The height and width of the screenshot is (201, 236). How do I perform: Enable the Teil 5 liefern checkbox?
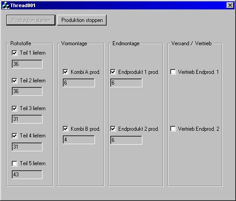[x=14, y=163]
